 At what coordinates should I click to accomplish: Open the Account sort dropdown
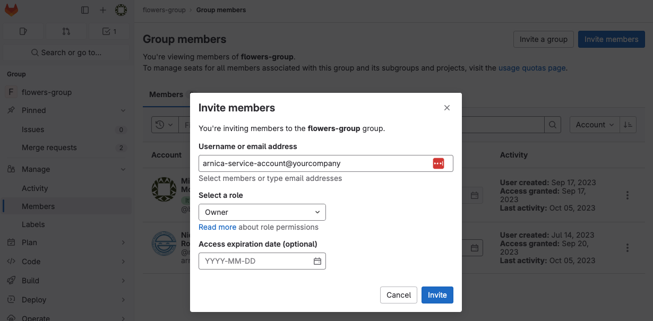pos(594,125)
